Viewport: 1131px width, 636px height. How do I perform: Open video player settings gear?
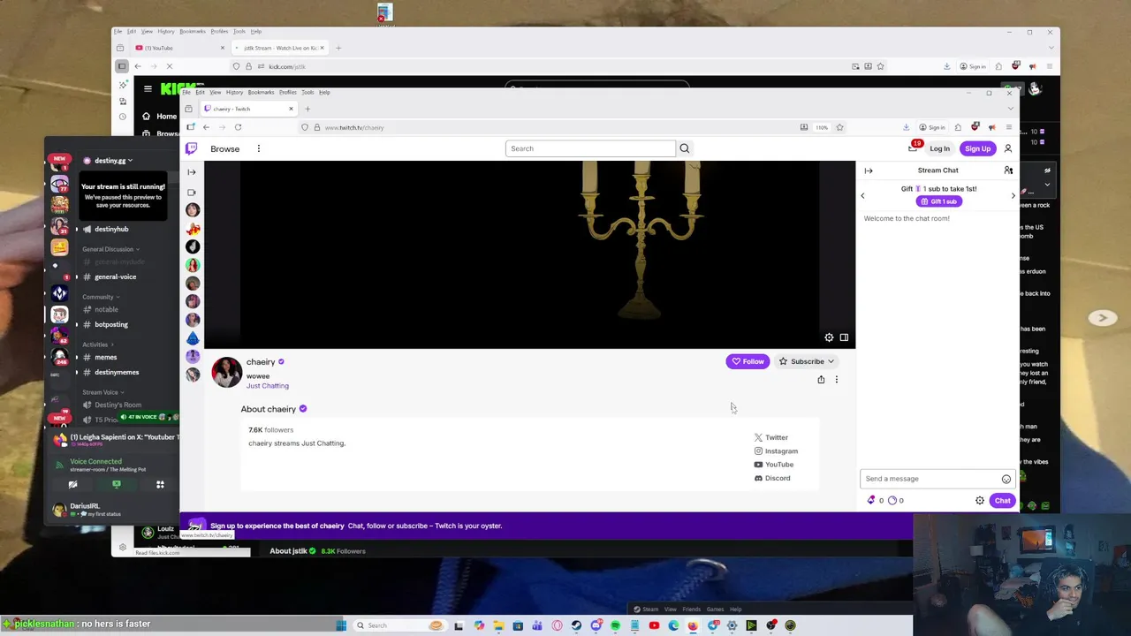pos(829,337)
